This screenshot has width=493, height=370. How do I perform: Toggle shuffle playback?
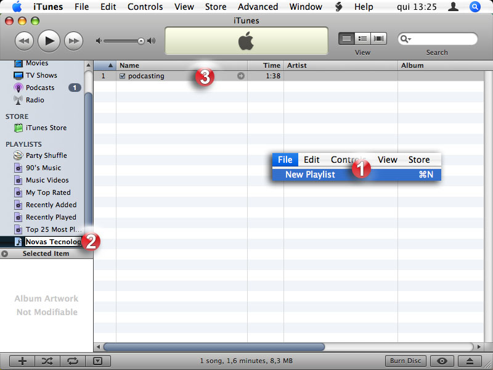pos(47,361)
